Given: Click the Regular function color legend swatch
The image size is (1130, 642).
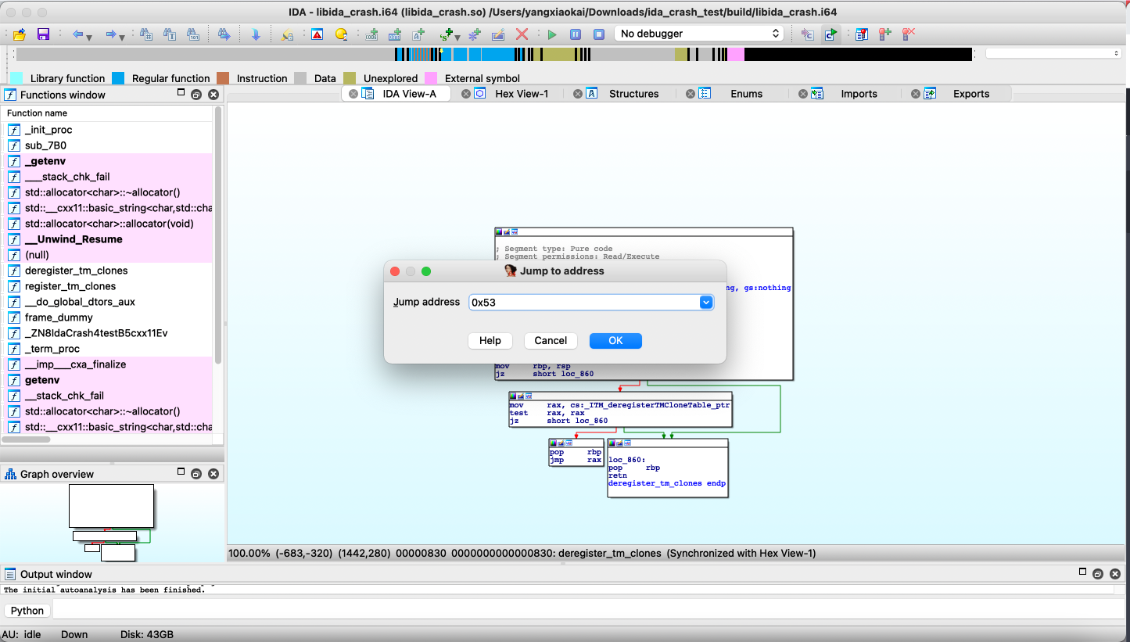Looking at the screenshot, I should (x=118, y=78).
